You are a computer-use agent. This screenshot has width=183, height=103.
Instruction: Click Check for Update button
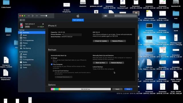[101, 41]
